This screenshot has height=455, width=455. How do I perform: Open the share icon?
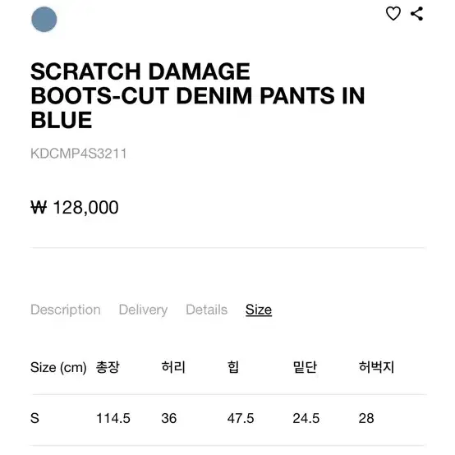416,14
